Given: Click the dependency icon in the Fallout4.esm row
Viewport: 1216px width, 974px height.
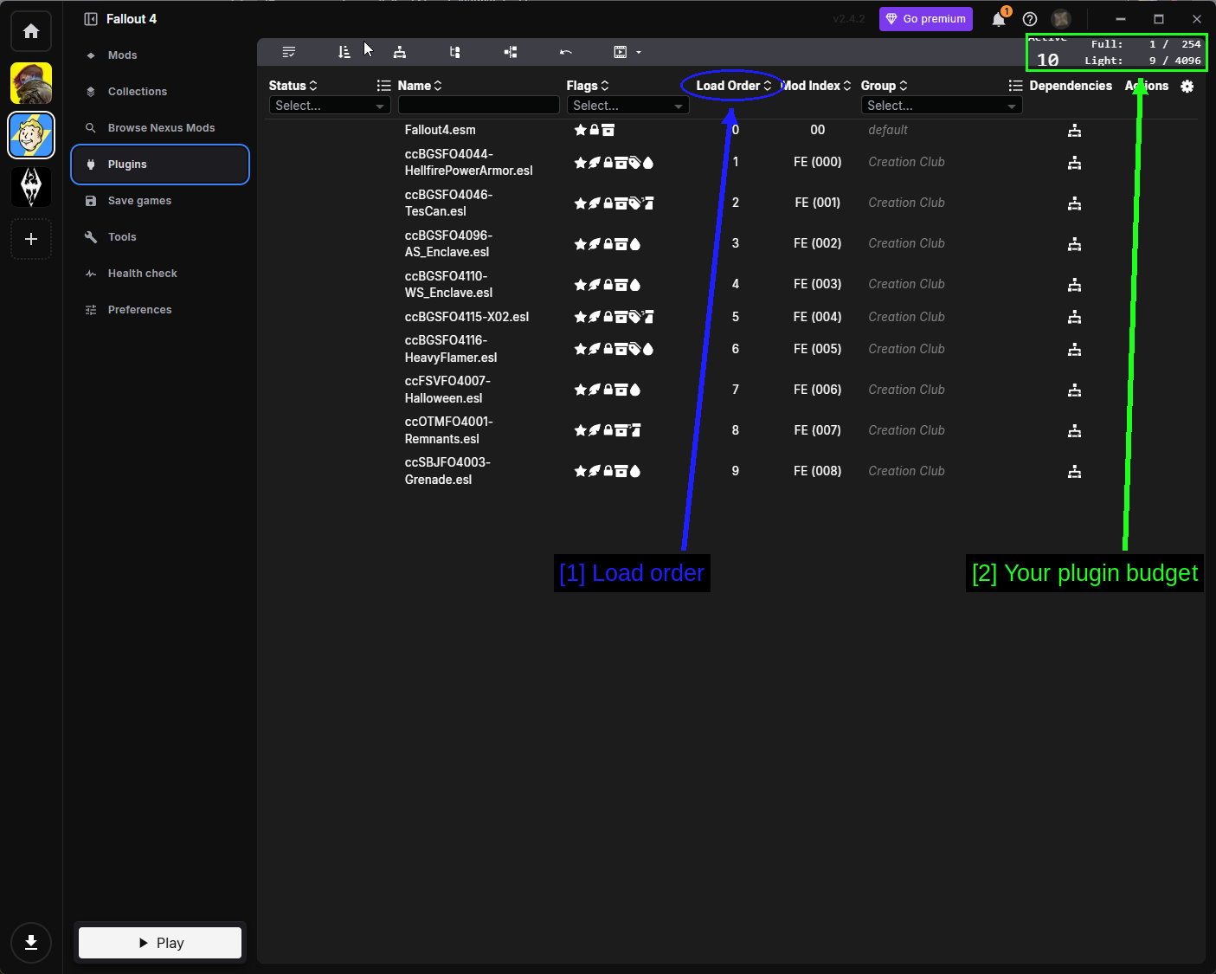Looking at the screenshot, I should 1074,130.
